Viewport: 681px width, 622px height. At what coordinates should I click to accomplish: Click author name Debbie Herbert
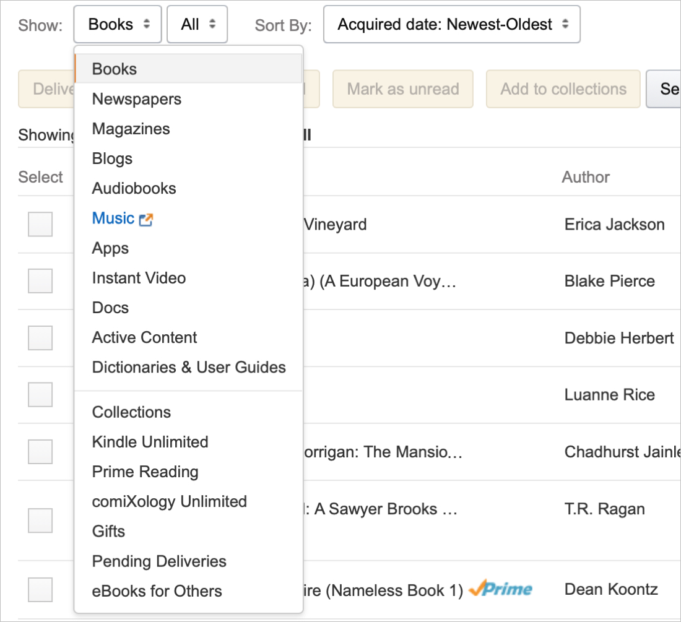pos(619,338)
